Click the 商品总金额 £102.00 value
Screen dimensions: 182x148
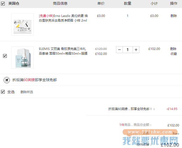pyautogui.click(x=173, y=125)
